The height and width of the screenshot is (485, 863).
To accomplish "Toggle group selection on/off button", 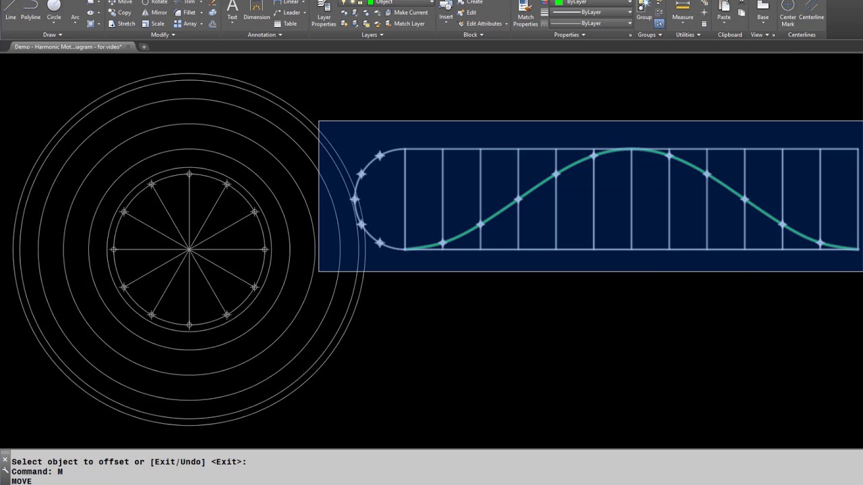I will [x=659, y=24].
